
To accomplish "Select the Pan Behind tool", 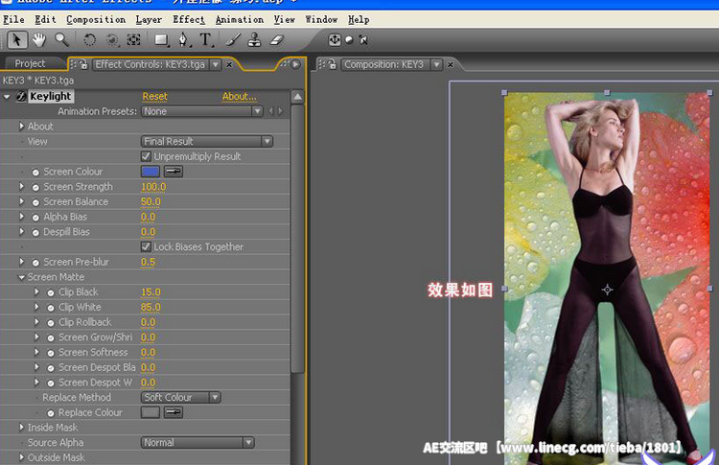I will click(x=133, y=40).
